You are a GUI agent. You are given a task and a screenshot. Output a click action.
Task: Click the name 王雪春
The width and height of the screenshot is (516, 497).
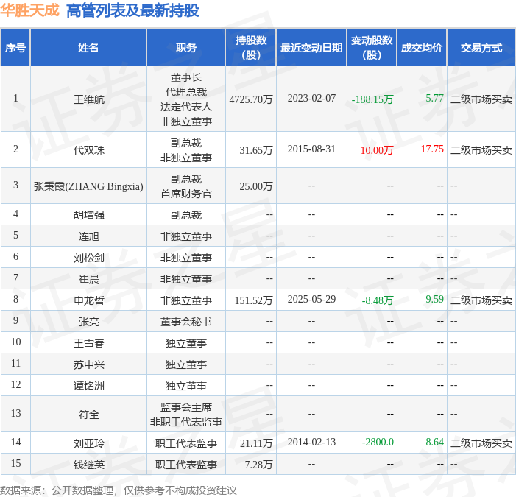(89, 343)
